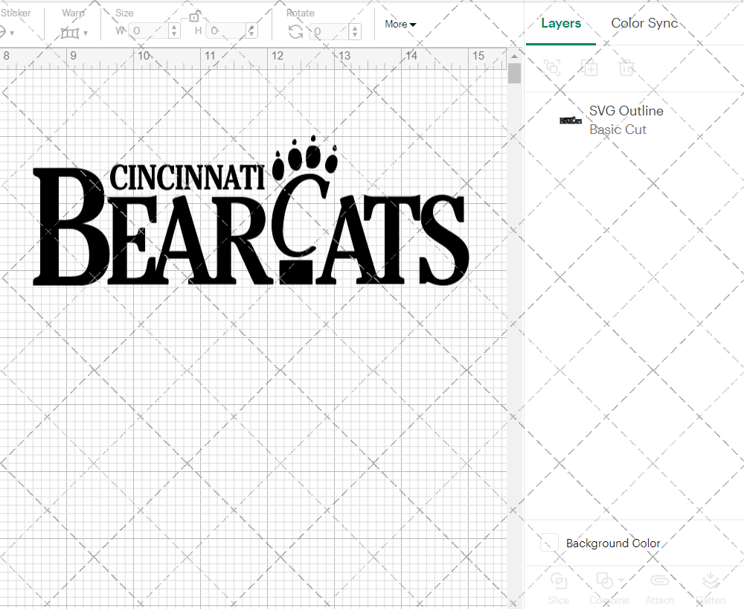
Task: Select the Layers tab
Action: tap(561, 23)
